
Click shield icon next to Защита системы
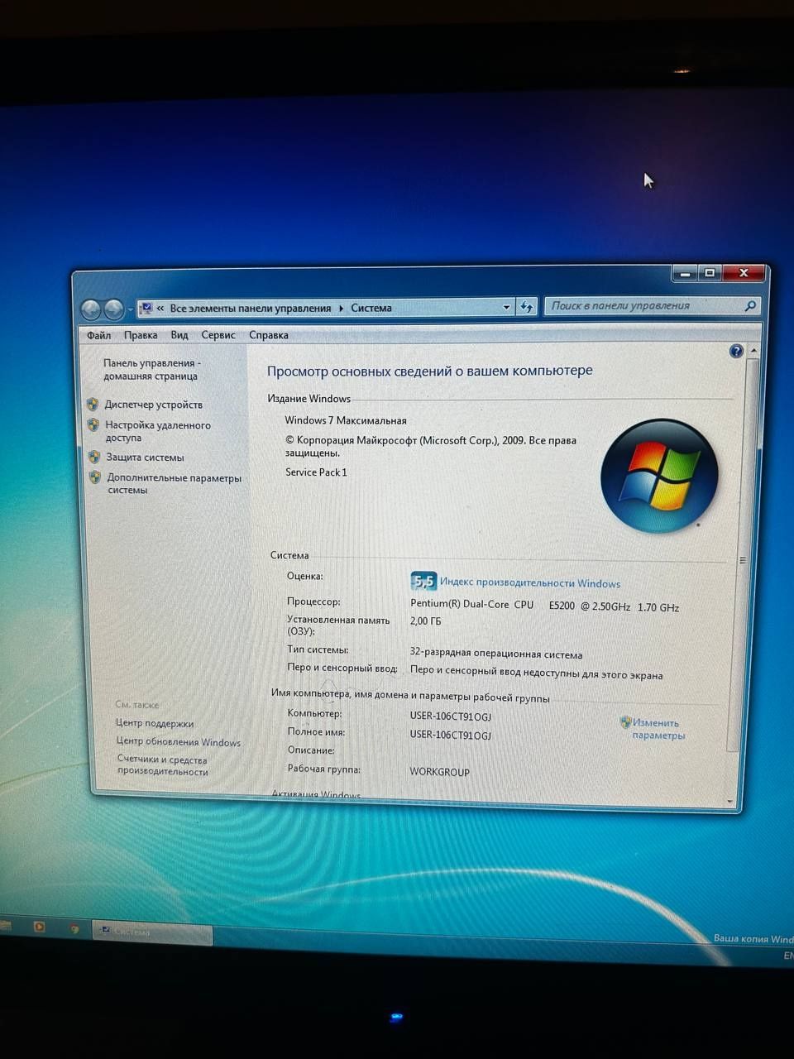click(x=94, y=457)
